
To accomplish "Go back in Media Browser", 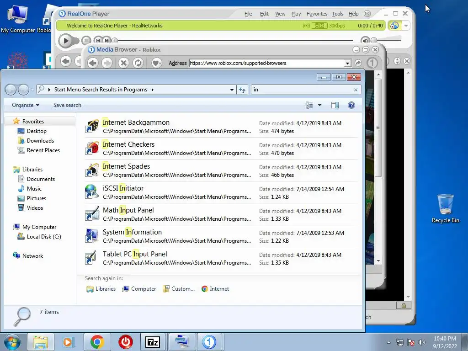I will point(93,63).
